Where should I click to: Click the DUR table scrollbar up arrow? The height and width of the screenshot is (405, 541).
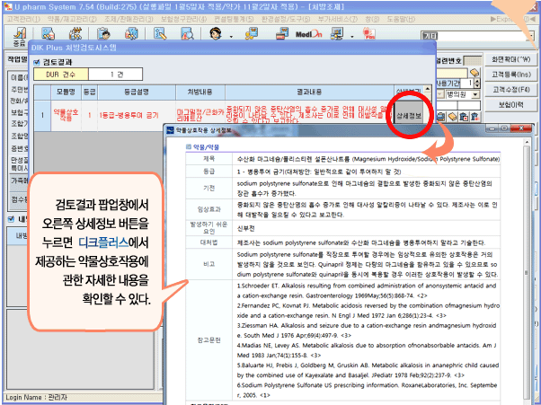(427, 89)
